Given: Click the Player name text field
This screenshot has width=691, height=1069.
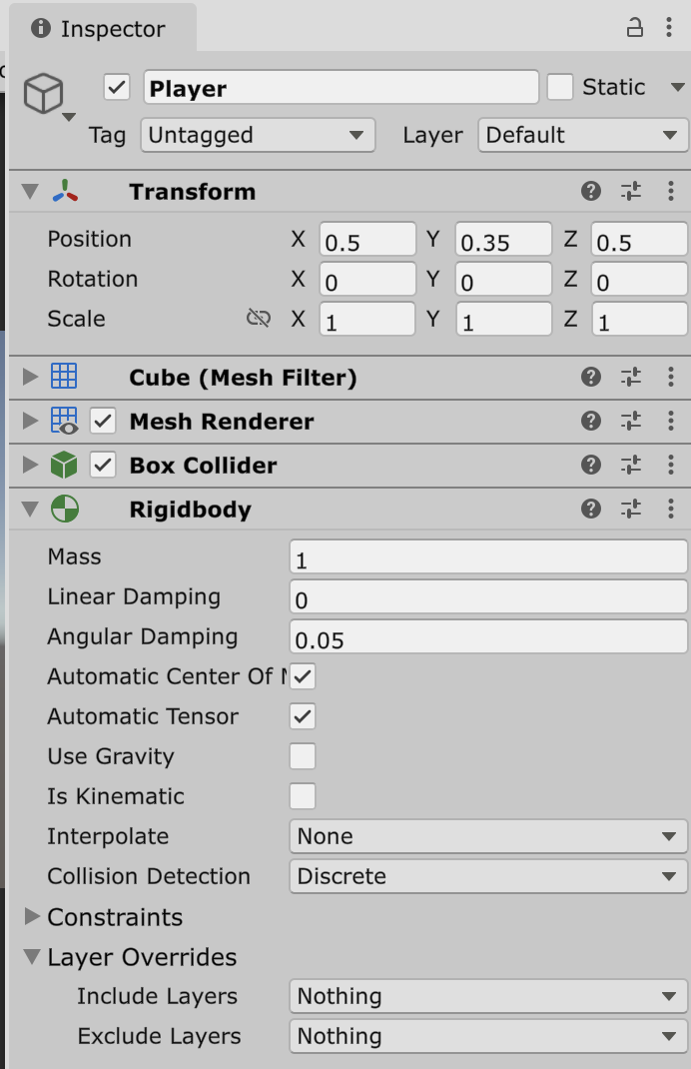Looking at the screenshot, I should 341,88.
